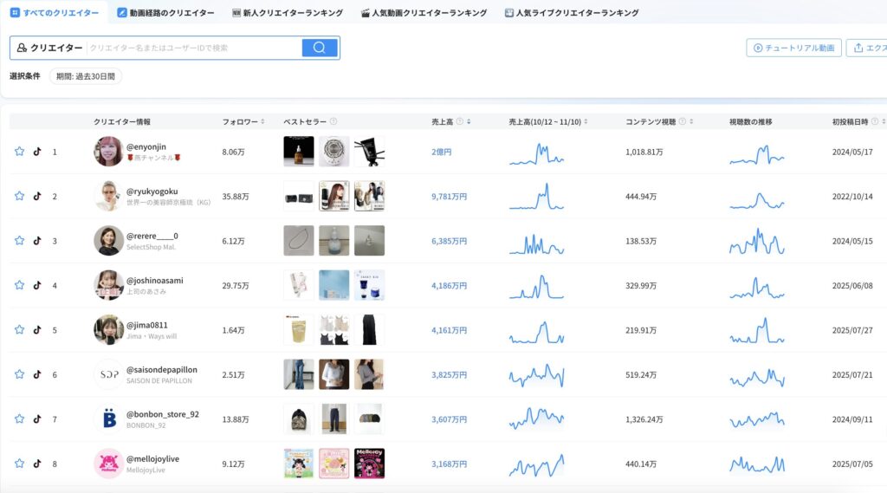The image size is (887, 493).
Task: Favorite @enyonjin with the star icon
Action: tap(19, 152)
